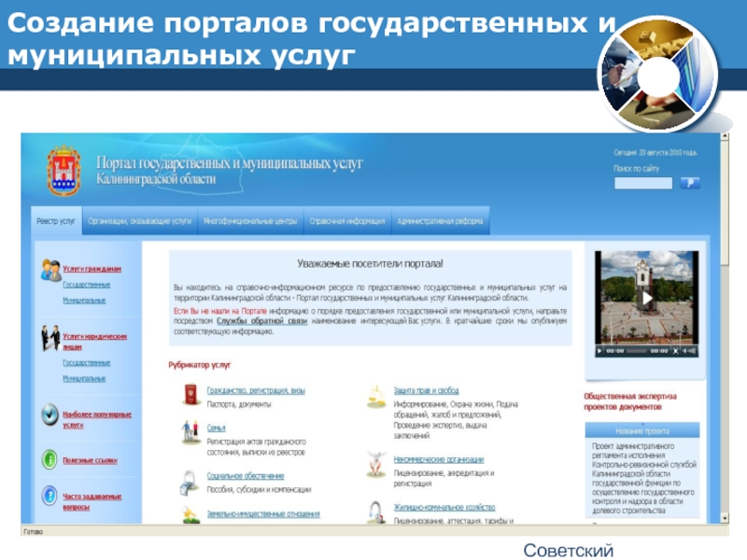This screenshot has width=747, height=560.
Task: Click the scales icon for rights protection
Action: tap(376, 396)
